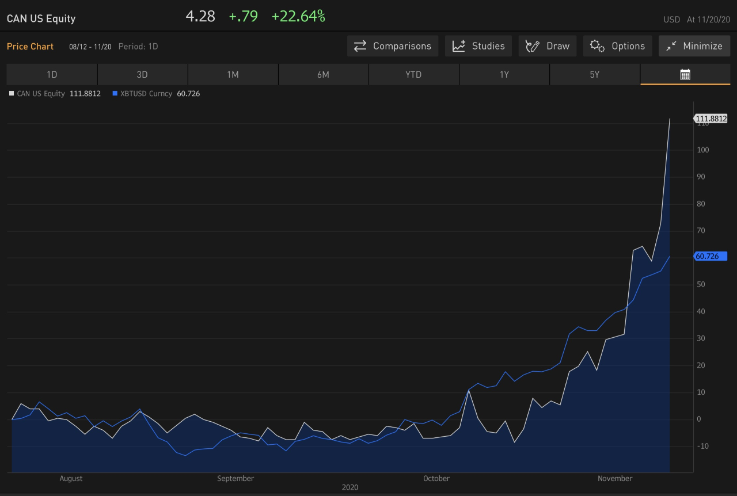
Task: Open the Comparisons panel
Action: click(392, 46)
